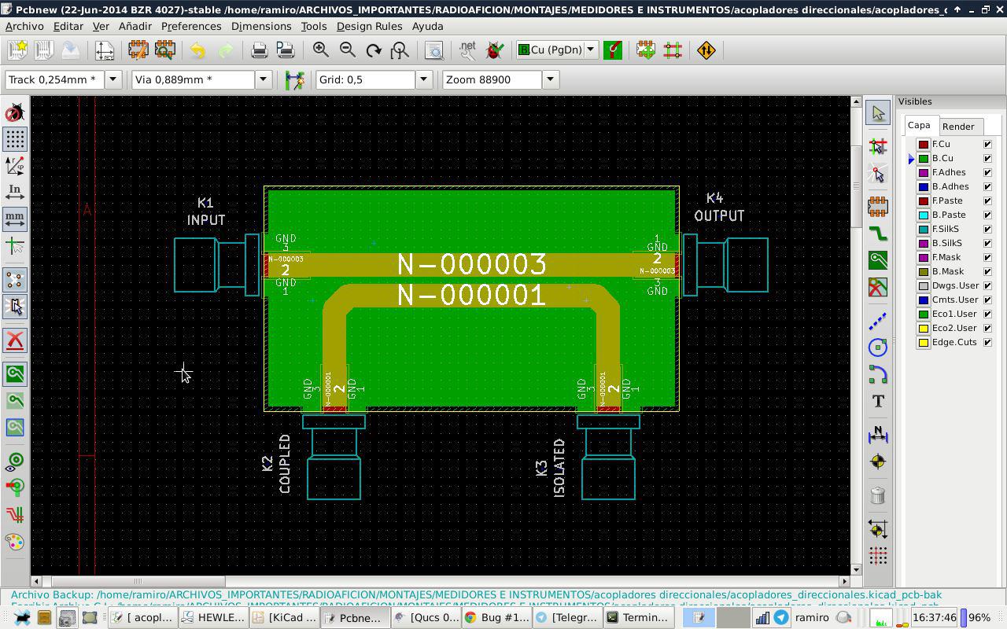The width and height of the screenshot is (1007, 629).
Task: Click the Print board icon
Action: [259, 50]
